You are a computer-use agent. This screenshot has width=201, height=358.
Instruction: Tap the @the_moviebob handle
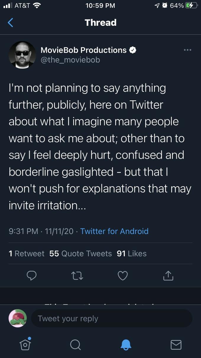[x=70, y=60]
